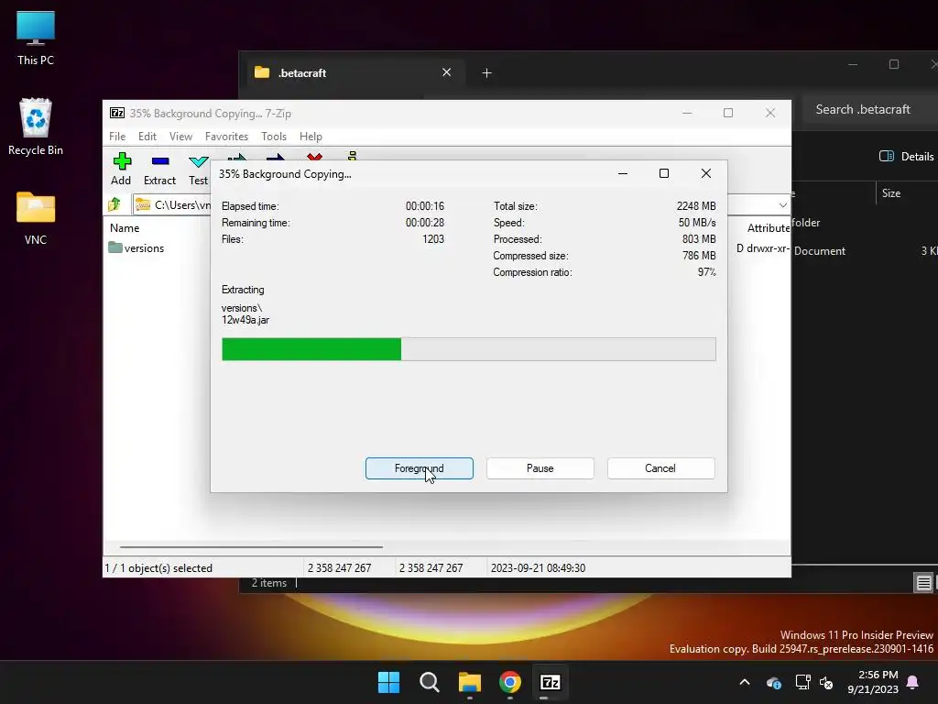Open the Tools menu in 7-Zip
The width and height of the screenshot is (938, 704).
point(274,137)
